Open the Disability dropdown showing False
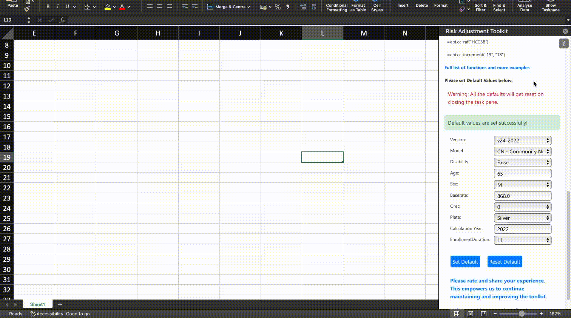Screen dimensions: 571x318 523,162
